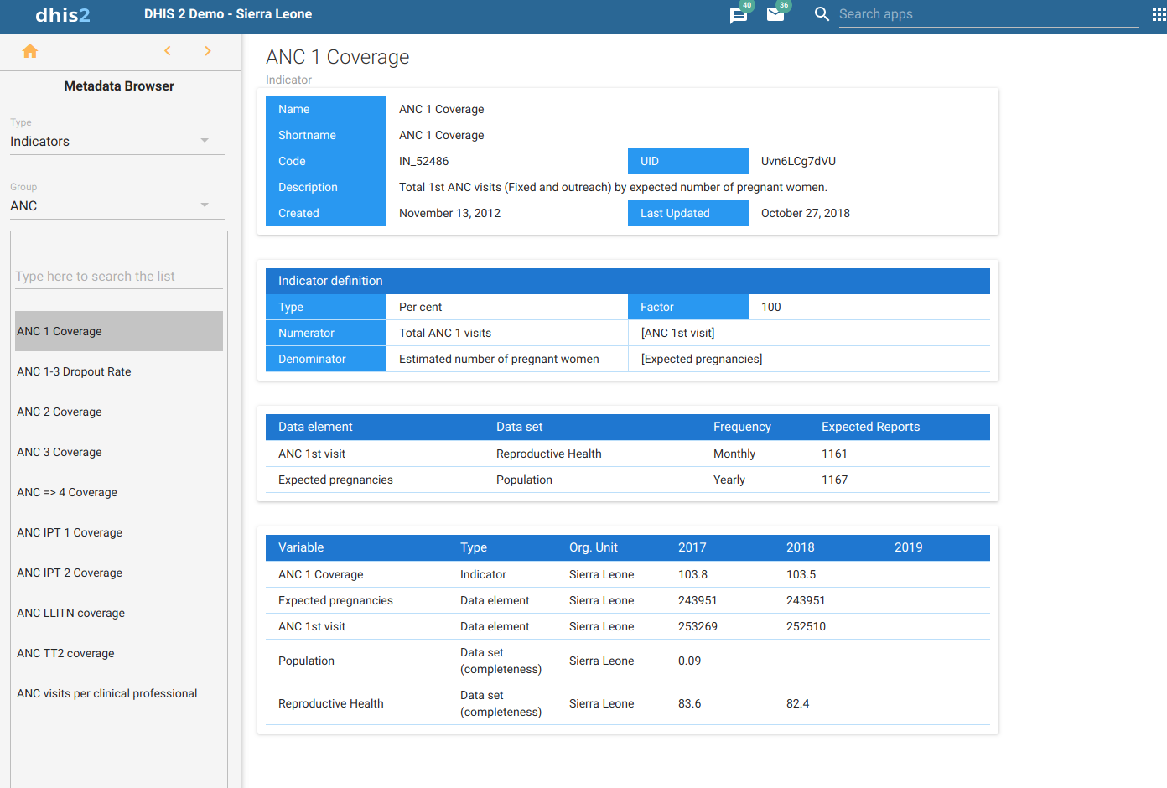Viewport: 1167px width, 788px height.
Task: Select ANC visits per clinical professional
Action: coord(119,693)
